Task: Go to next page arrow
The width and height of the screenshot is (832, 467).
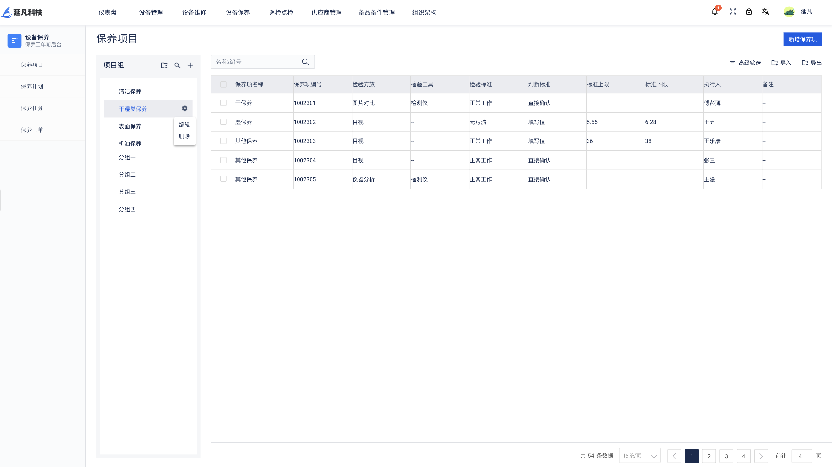Action: 761,456
